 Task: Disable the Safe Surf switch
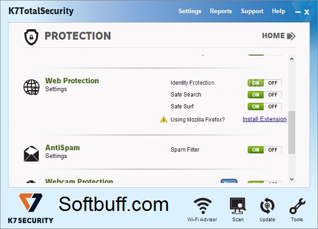coord(273,107)
